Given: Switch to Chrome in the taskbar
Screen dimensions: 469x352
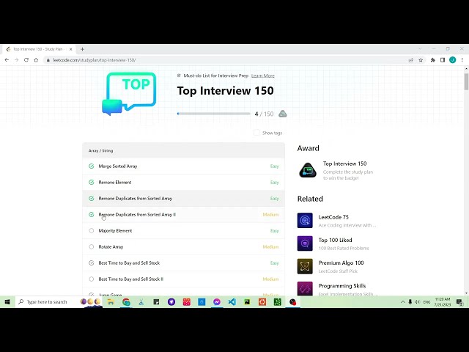Looking at the screenshot, I should click(x=126, y=302).
